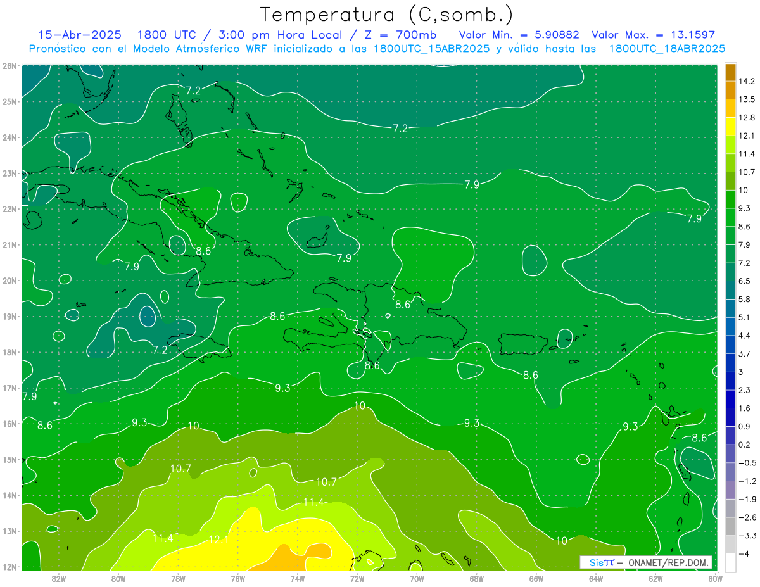Click the longitude axis label '70W'
This screenshot has height=587, width=760.
coord(417,578)
